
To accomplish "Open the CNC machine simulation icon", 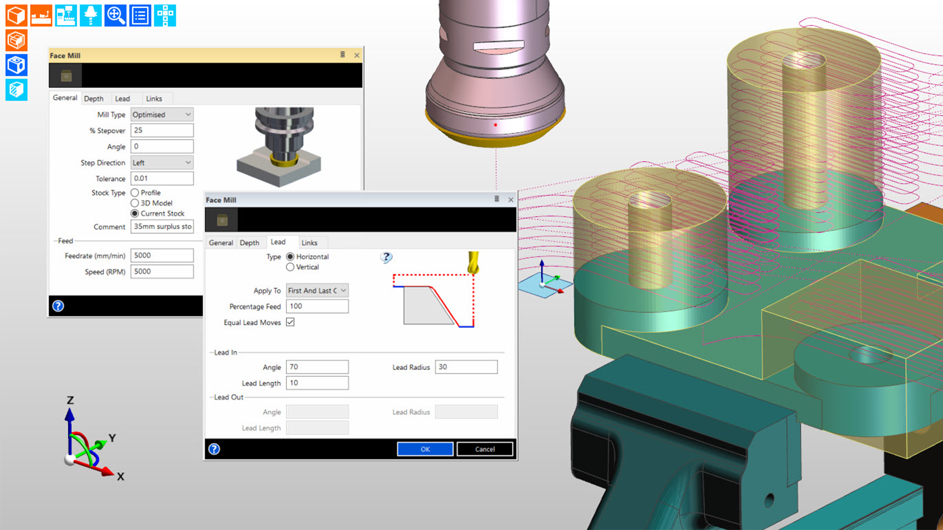I will click(66, 16).
